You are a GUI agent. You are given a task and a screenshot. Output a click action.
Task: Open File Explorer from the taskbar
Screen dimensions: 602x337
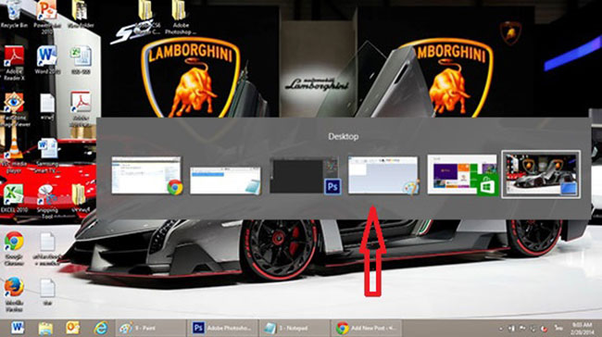point(45,328)
